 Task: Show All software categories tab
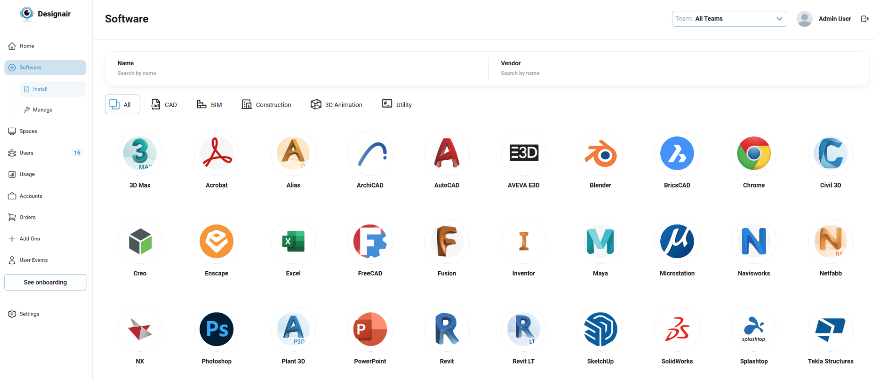click(122, 104)
